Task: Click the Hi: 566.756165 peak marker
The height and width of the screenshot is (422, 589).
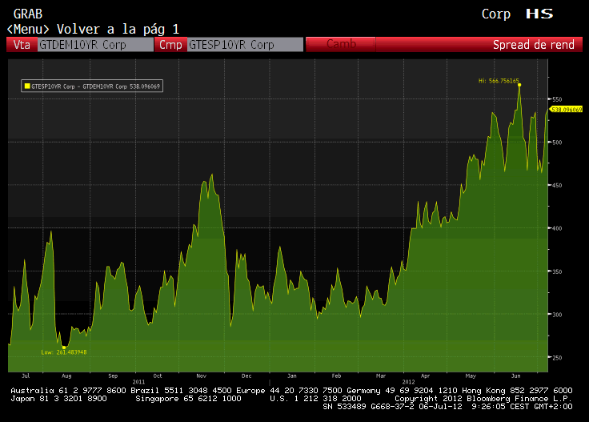Action: tap(519, 85)
